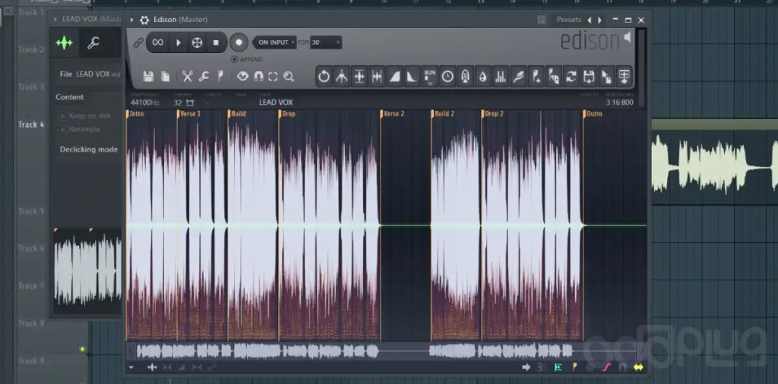This screenshot has width=778, height=384.
Task: Toggle the Loop infinity button
Action: (x=158, y=42)
